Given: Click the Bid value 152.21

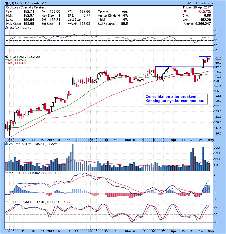Looking at the screenshot, I should (55, 19).
